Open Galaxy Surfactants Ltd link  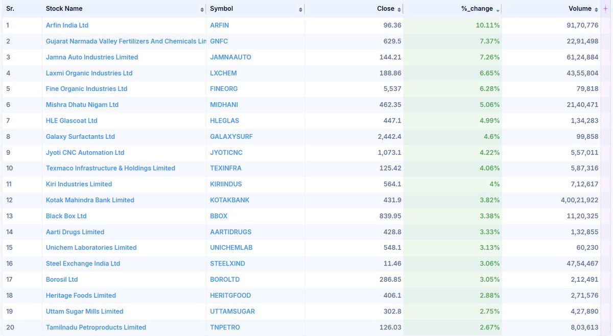tap(80, 137)
